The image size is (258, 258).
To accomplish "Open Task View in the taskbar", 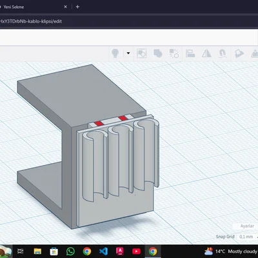I will pyautogui.click(x=21, y=251).
